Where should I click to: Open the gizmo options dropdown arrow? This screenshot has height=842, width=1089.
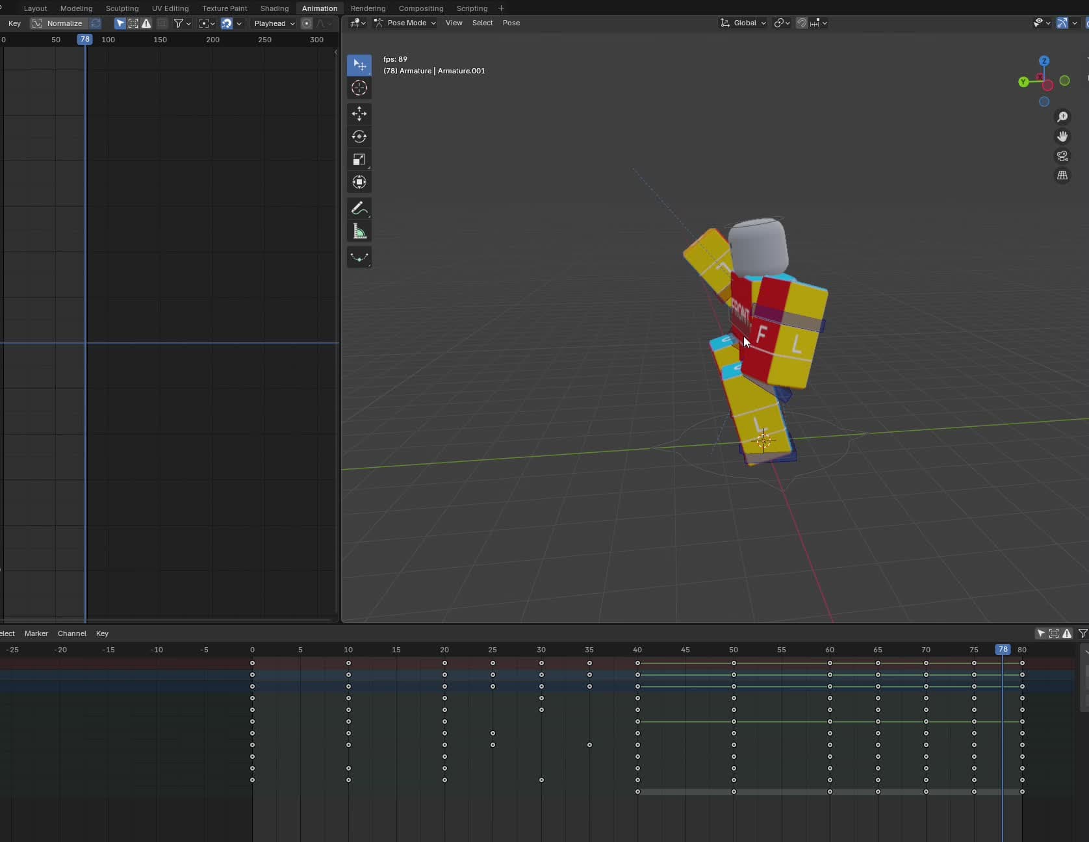pos(1075,23)
